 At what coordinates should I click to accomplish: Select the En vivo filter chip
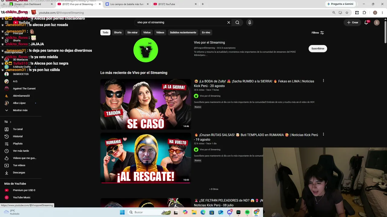(x=206, y=33)
